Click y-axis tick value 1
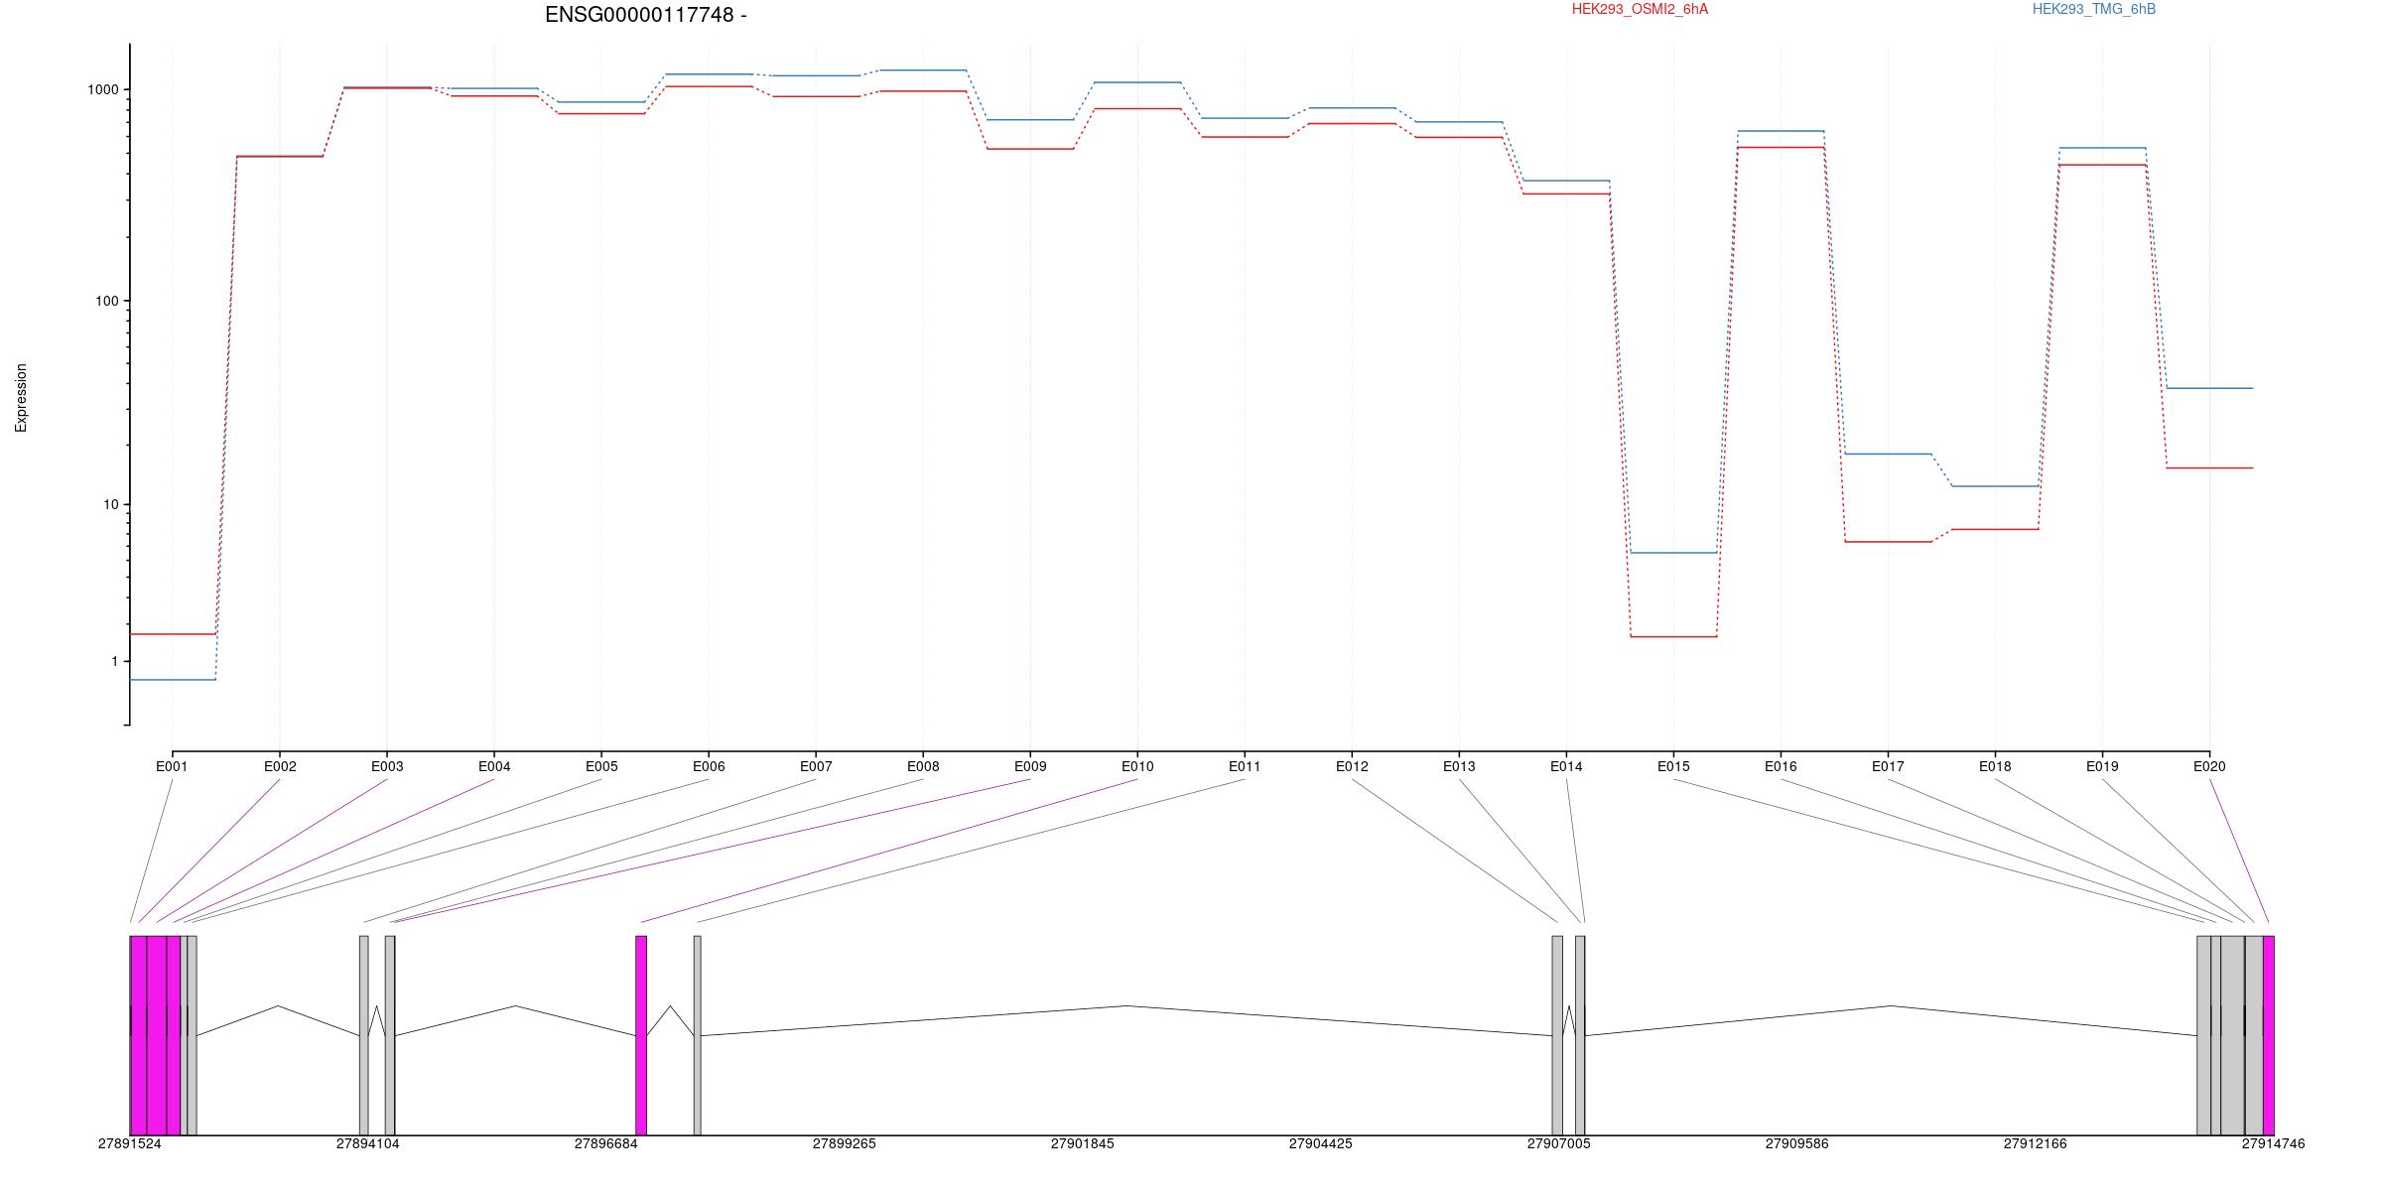The height and width of the screenshot is (1191, 2382). click(x=115, y=661)
